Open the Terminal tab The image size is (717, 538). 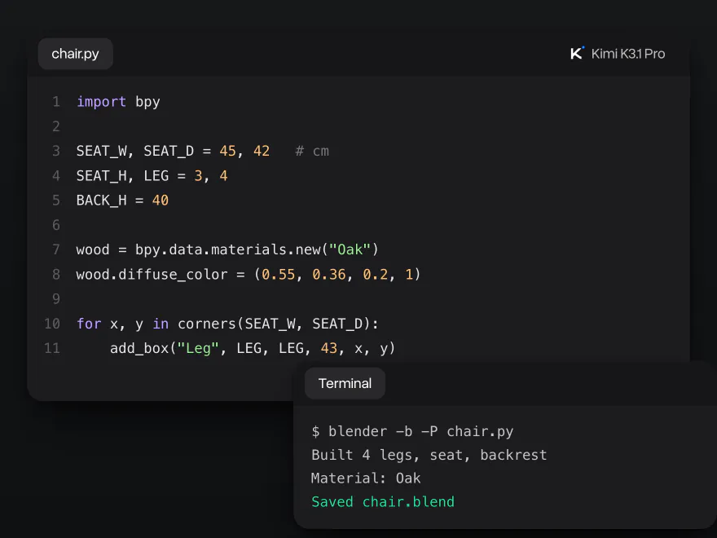[x=345, y=383]
